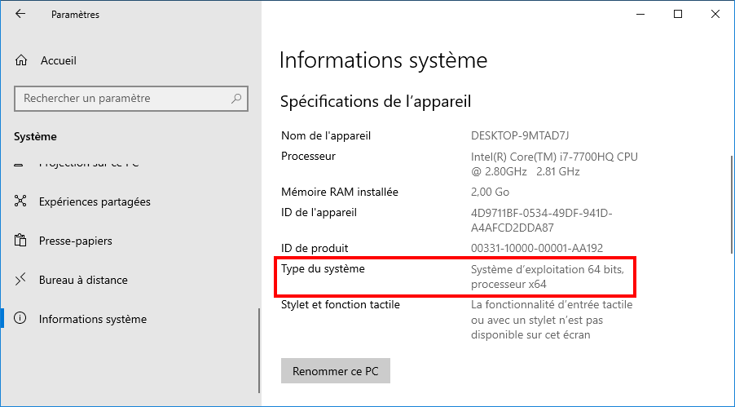Click the product ID 00331-10000-00001-AA192 text

point(537,248)
